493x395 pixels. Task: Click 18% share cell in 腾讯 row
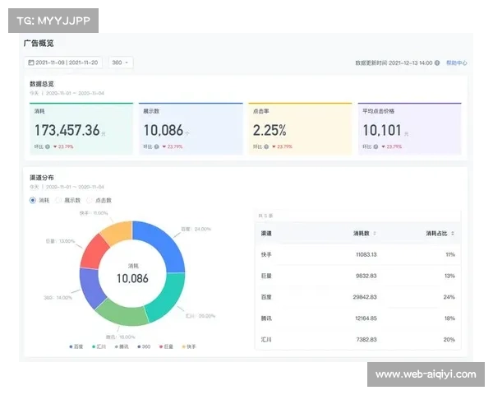(x=449, y=318)
